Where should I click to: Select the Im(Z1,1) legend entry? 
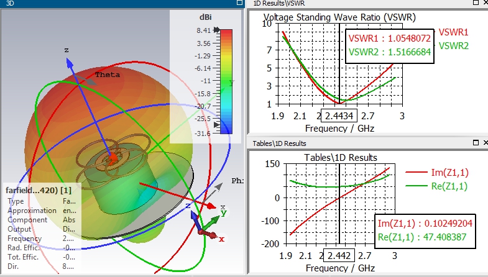click(x=437, y=172)
